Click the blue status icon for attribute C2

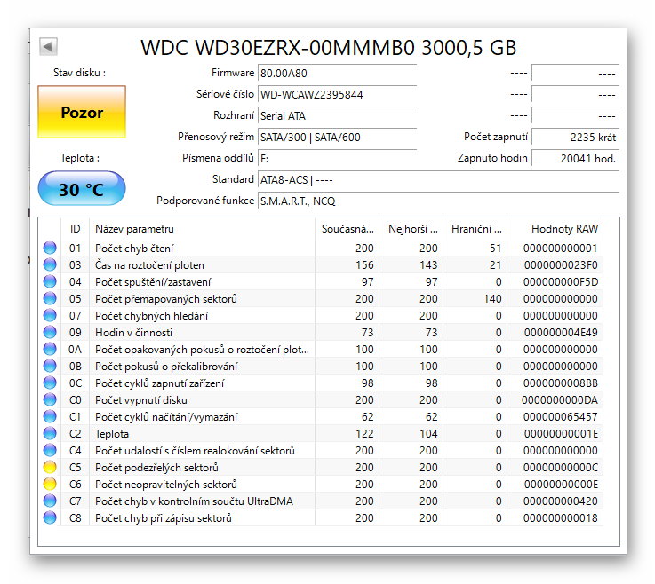50,433
